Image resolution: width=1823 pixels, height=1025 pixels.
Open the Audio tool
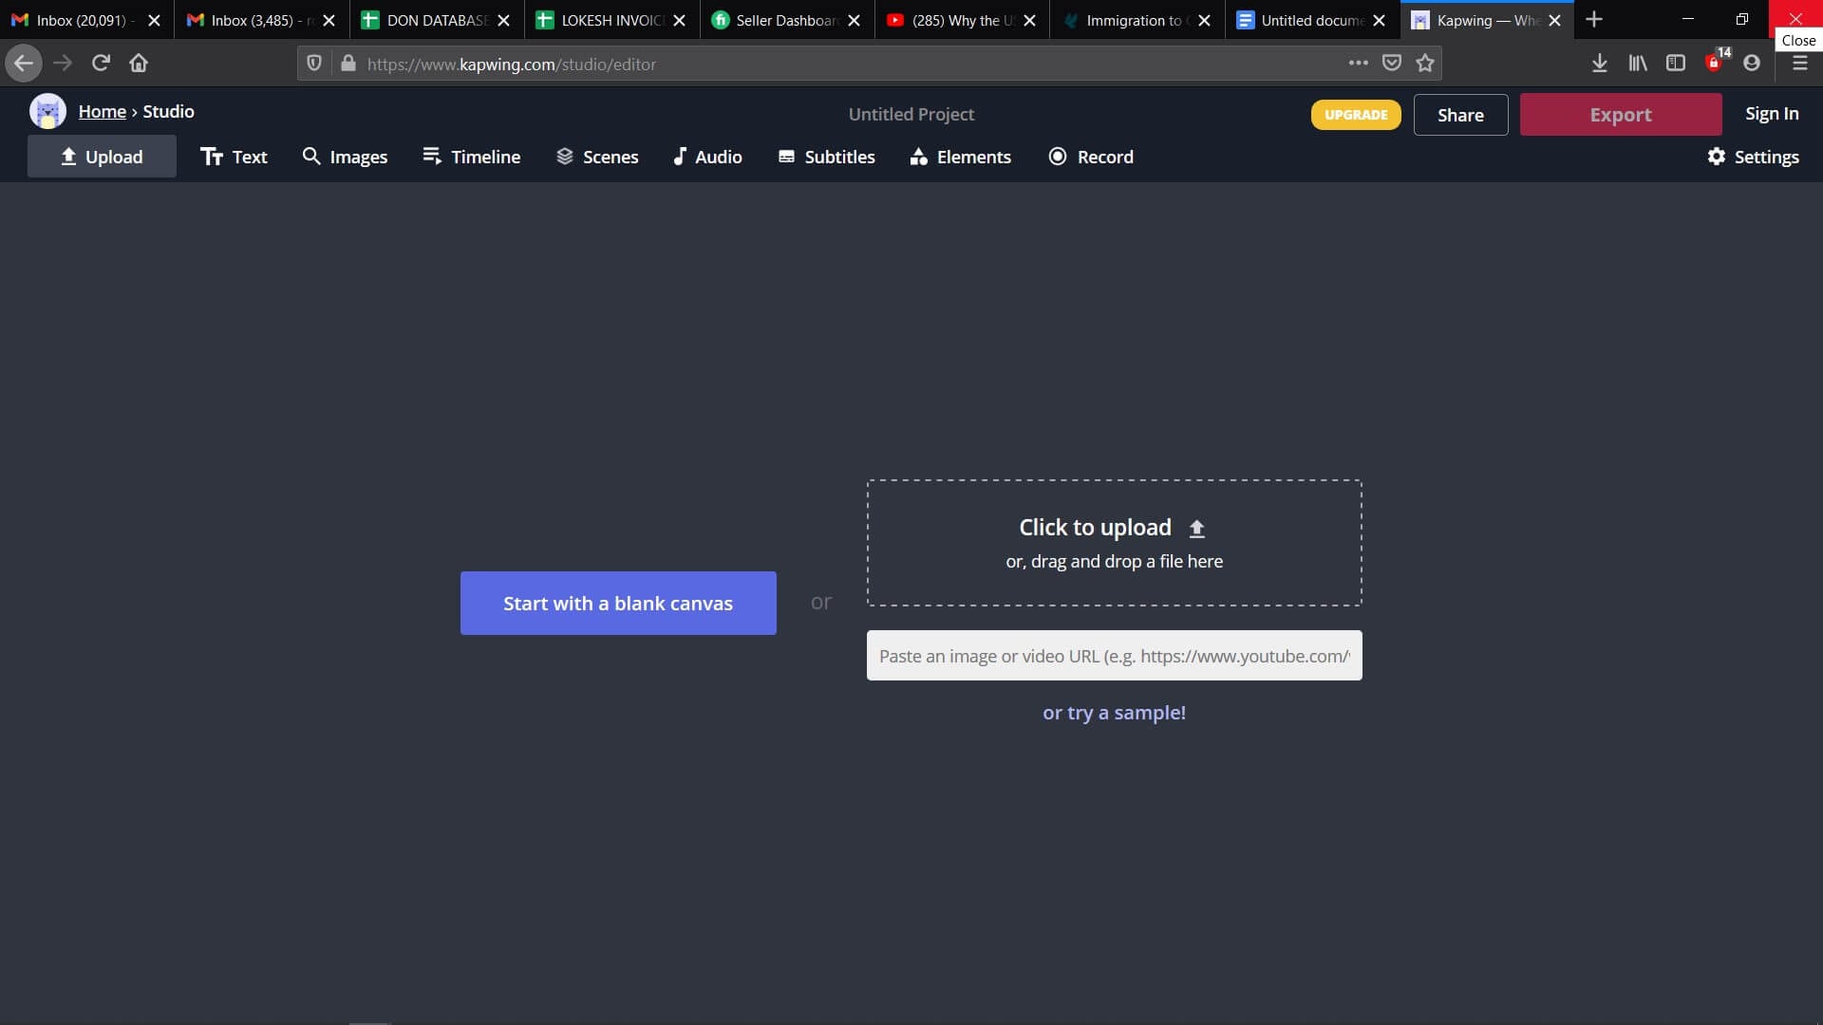pyautogui.click(x=707, y=157)
